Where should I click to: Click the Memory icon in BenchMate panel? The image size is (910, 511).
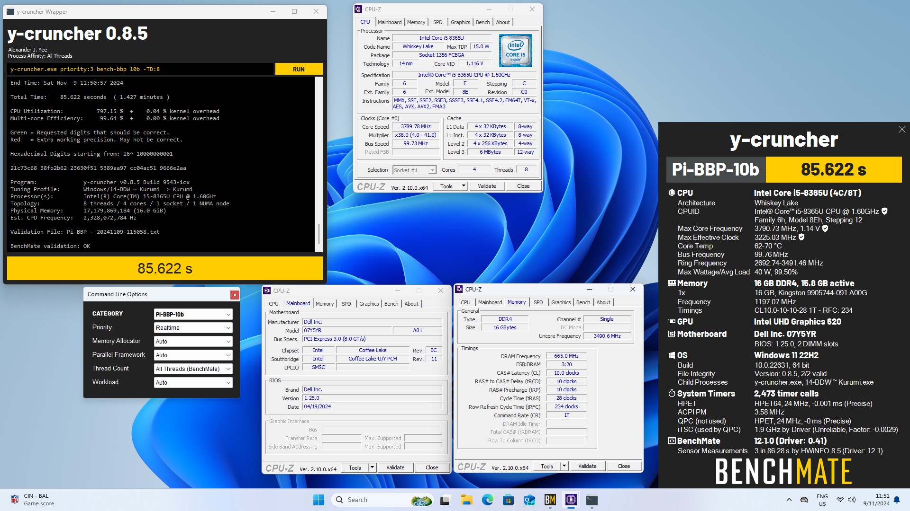(672, 283)
